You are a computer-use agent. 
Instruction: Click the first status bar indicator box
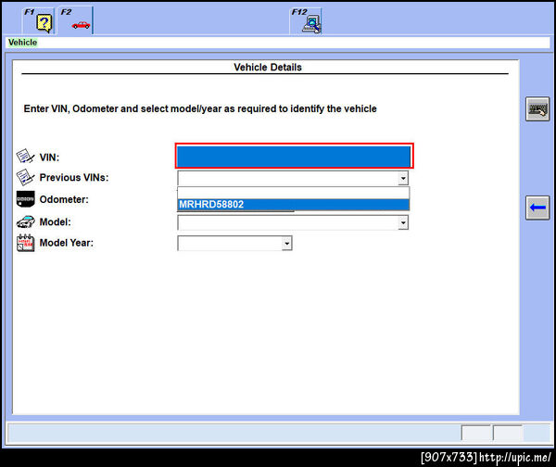(476, 433)
